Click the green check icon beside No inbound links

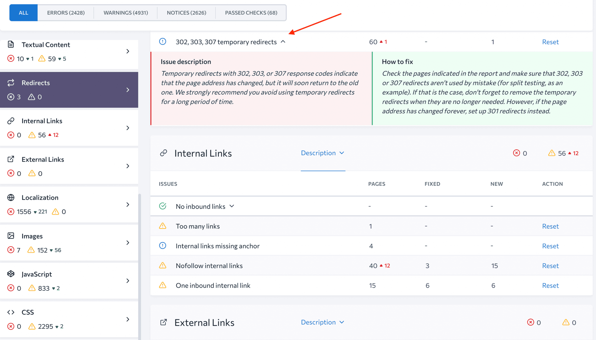click(x=163, y=206)
